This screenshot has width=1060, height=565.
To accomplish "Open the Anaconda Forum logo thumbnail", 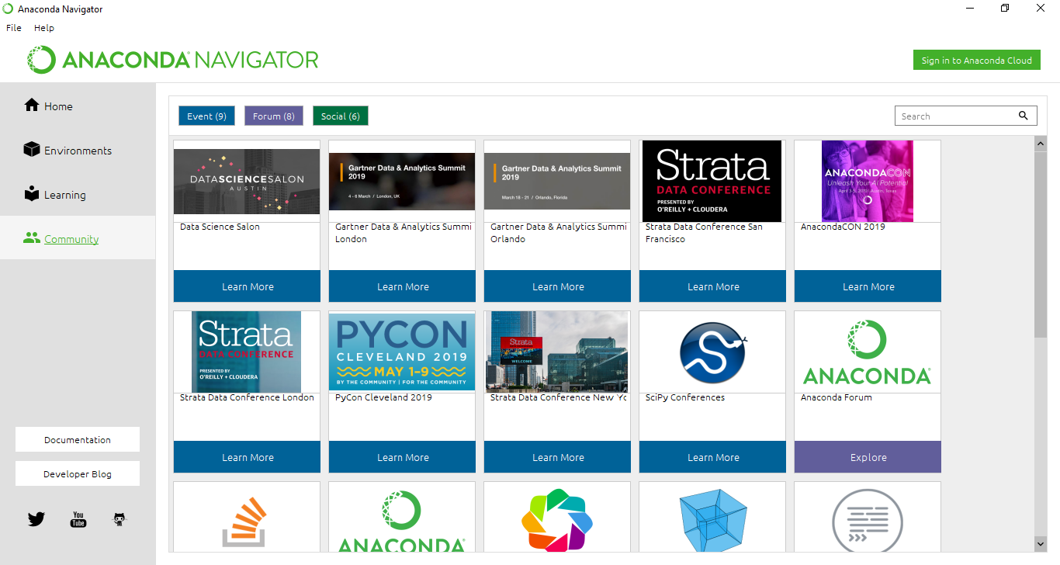I will click(868, 352).
